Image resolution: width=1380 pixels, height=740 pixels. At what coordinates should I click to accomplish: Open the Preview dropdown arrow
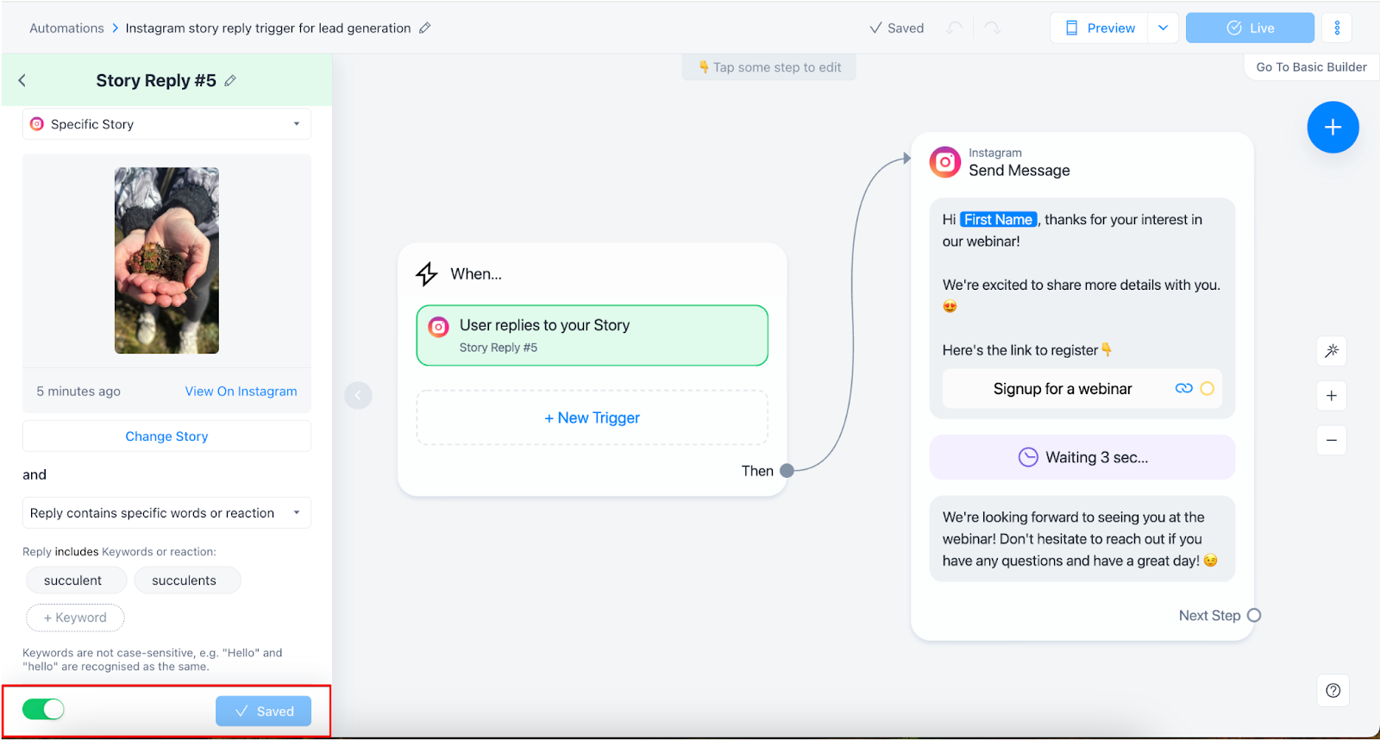point(1163,28)
